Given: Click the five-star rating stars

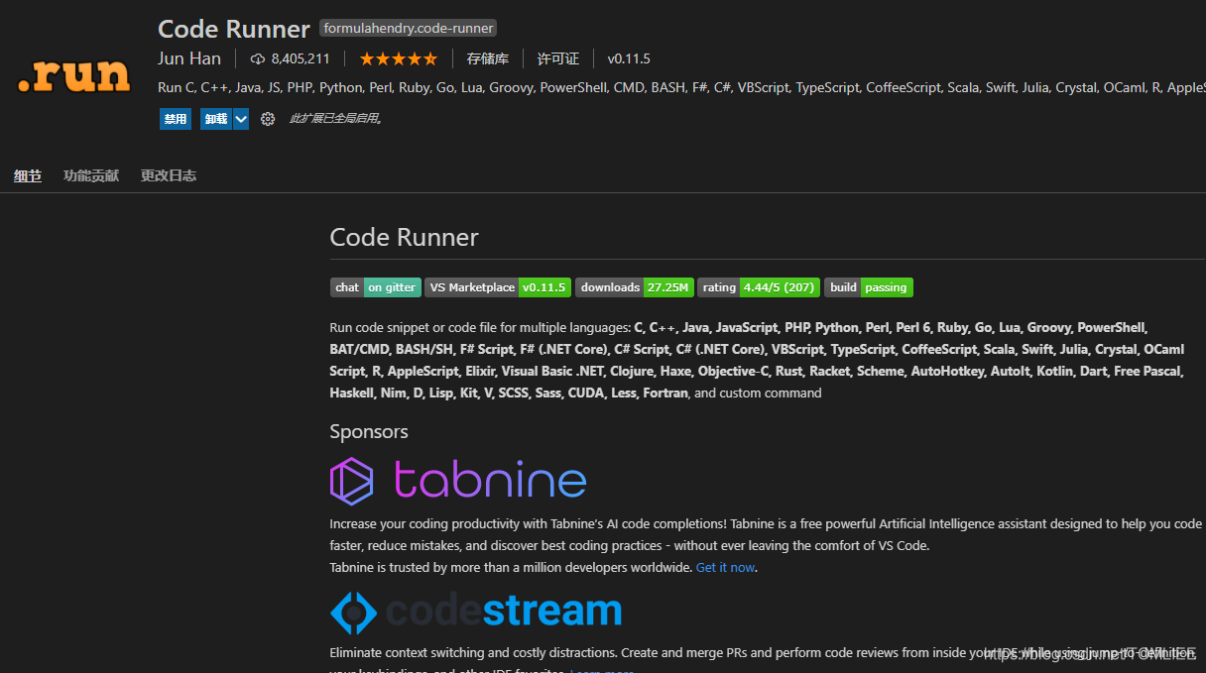Looking at the screenshot, I should click(x=398, y=58).
